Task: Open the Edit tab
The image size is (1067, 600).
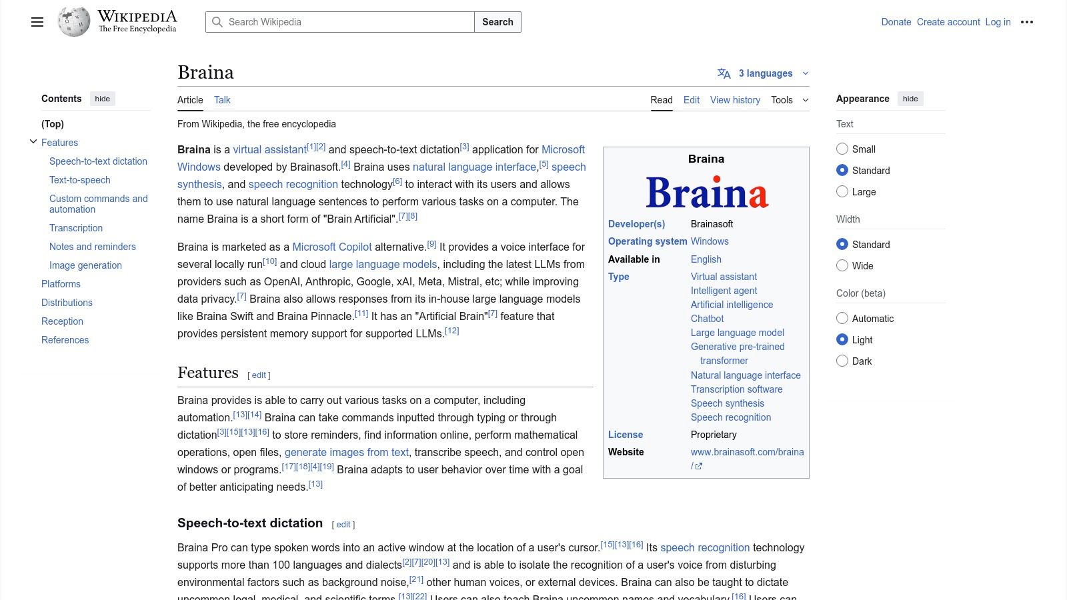Action: point(692,100)
